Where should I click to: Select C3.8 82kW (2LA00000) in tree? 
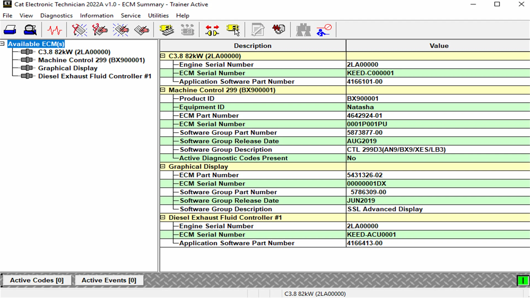click(74, 52)
